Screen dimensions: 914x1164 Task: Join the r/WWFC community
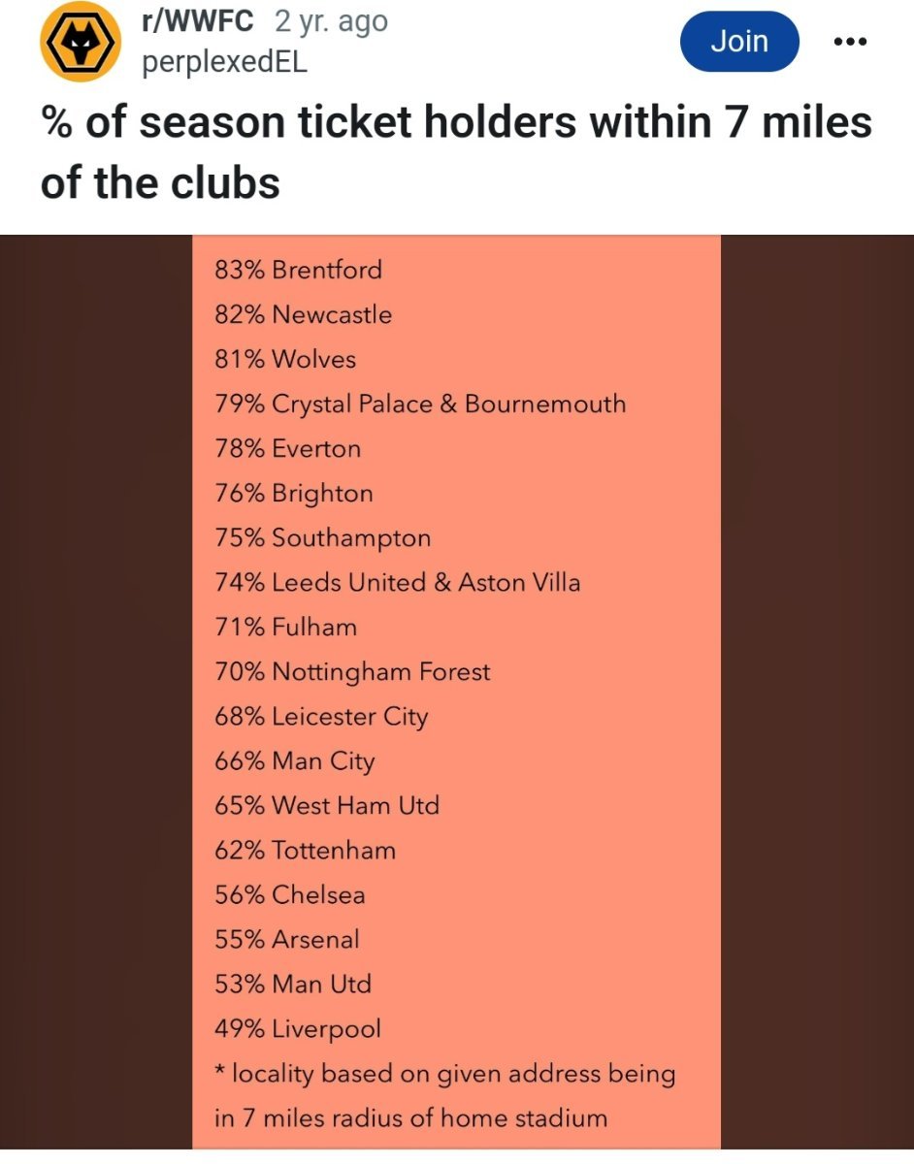(739, 42)
